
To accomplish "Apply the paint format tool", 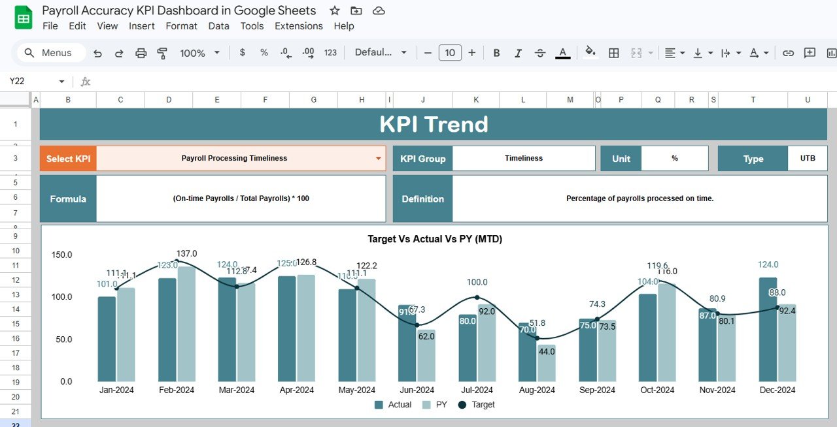I will point(162,52).
